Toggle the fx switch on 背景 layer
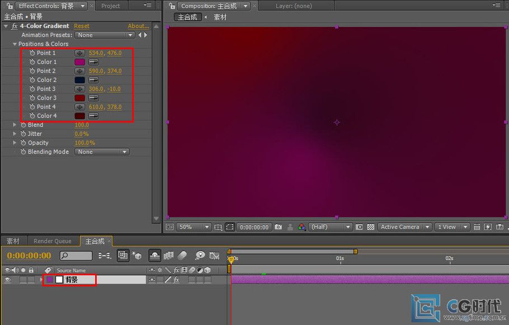The height and width of the screenshot is (325, 509). (176, 280)
